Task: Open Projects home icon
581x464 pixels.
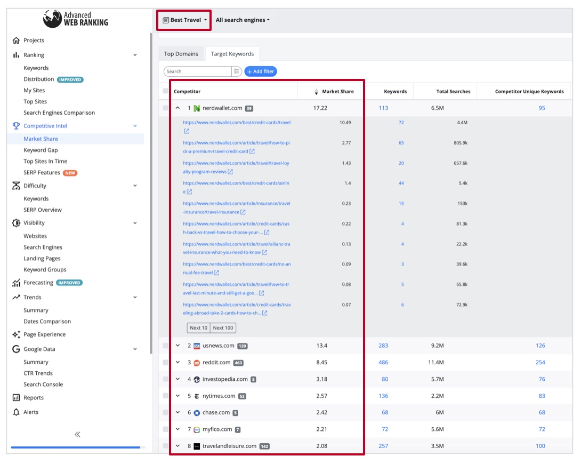Action: pyautogui.click(x=16, y=40)
